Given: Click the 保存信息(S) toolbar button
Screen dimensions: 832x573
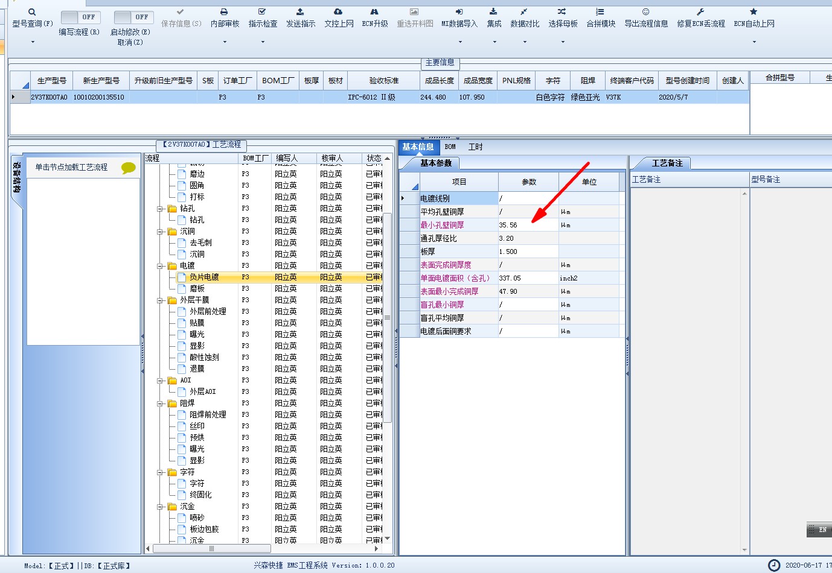Looking at the screenshot, I should point(181,18).
